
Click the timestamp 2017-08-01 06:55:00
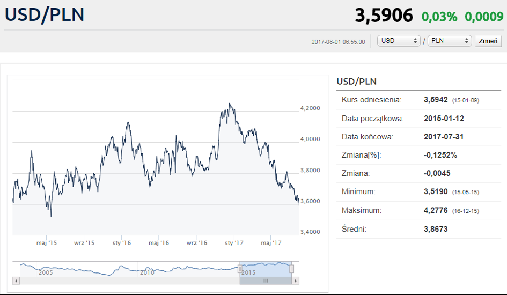pos(338,42)
